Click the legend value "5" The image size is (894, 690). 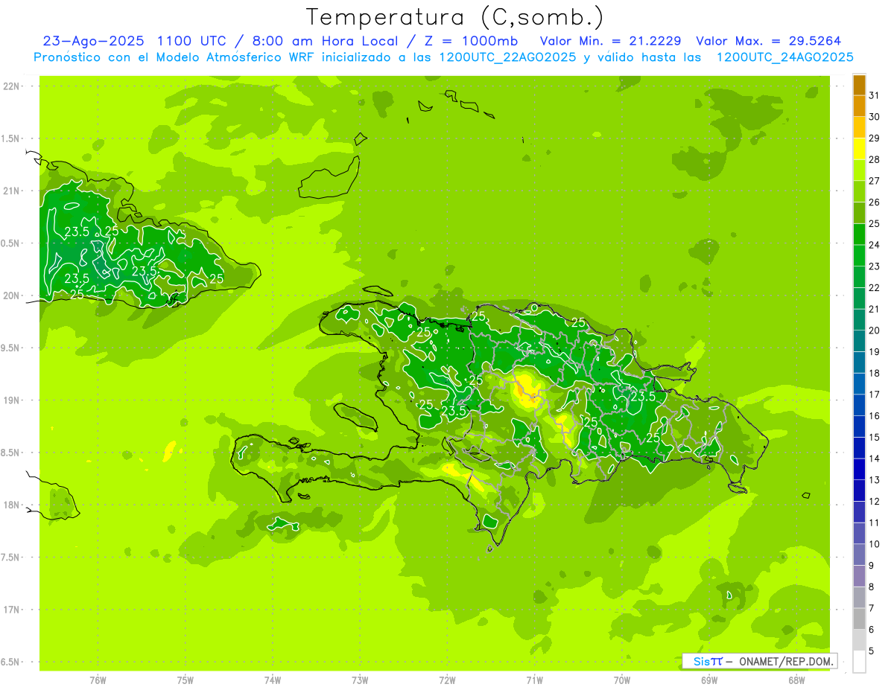point(872,651)
